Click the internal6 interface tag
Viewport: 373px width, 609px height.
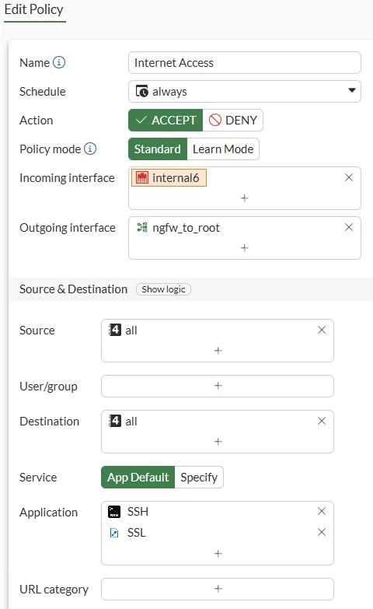coord(169,177)
